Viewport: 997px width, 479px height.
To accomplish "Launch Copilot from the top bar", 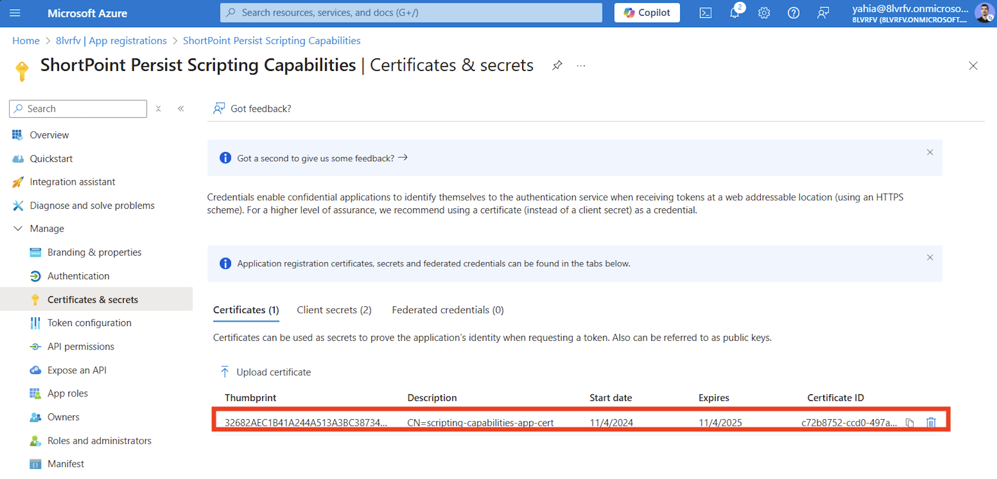I will click(x=647, y=12).
